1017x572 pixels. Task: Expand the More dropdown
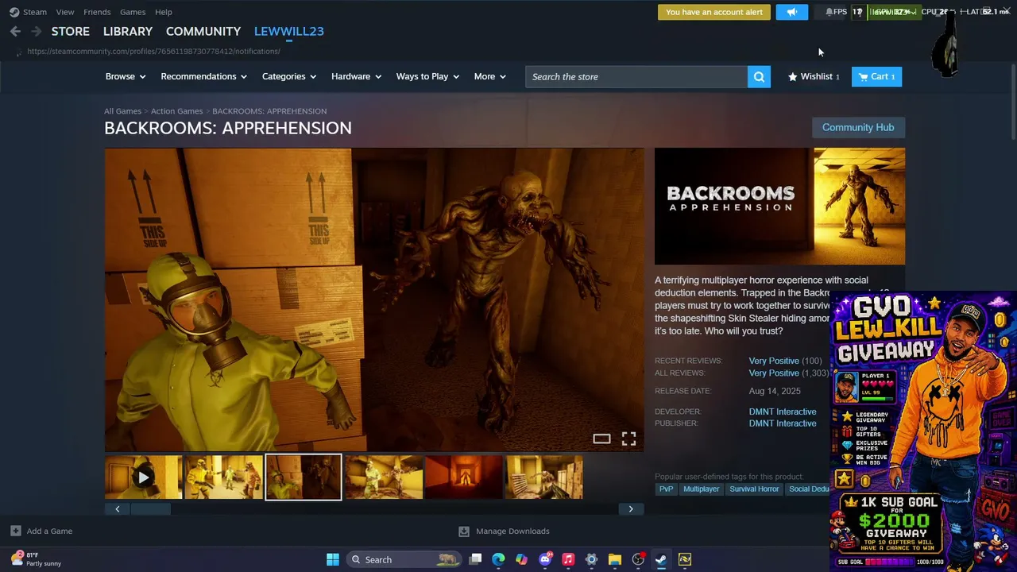tap(489, 76)
